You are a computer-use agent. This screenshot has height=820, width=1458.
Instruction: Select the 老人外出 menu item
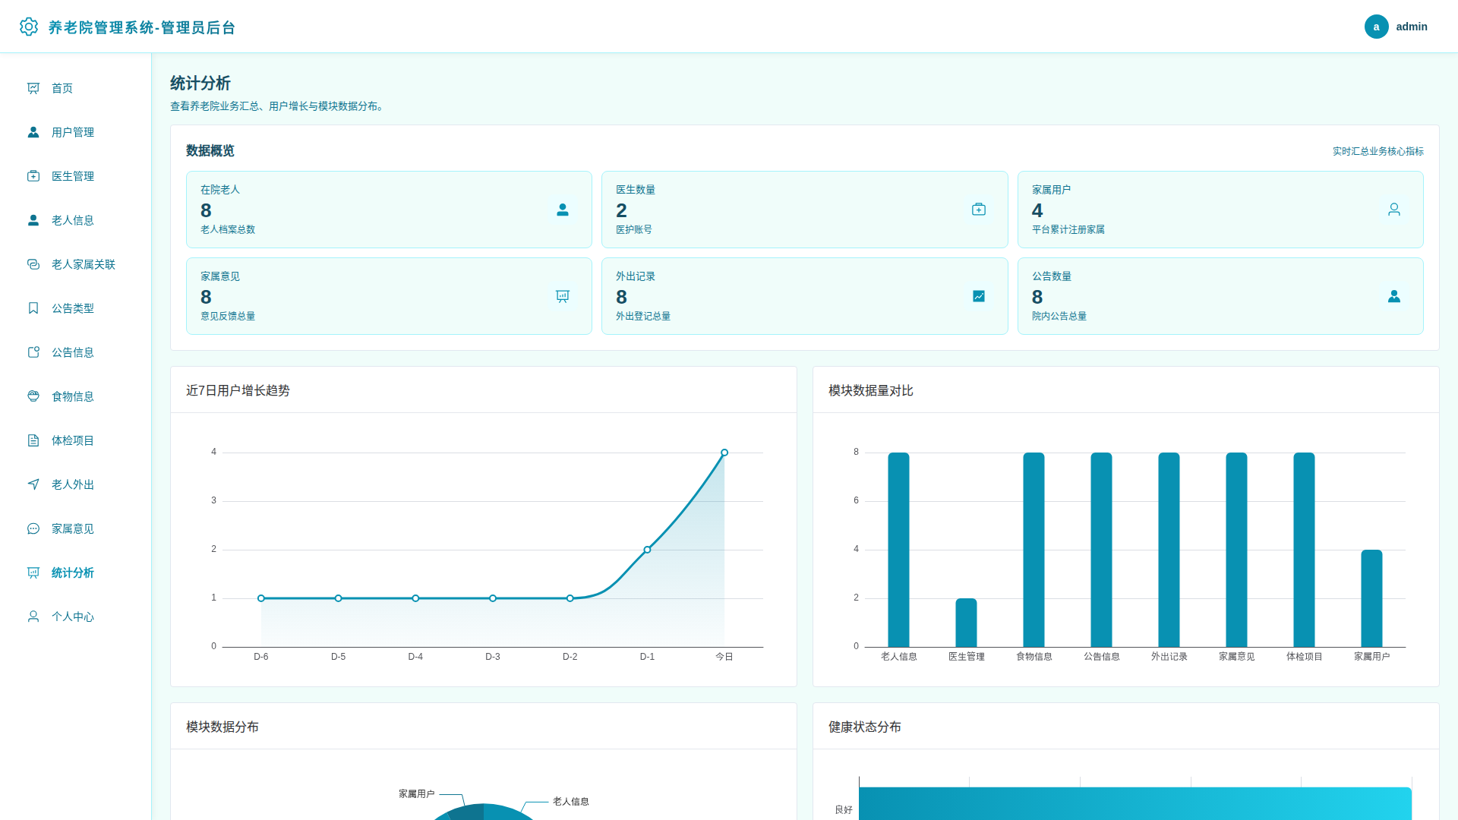76,484
